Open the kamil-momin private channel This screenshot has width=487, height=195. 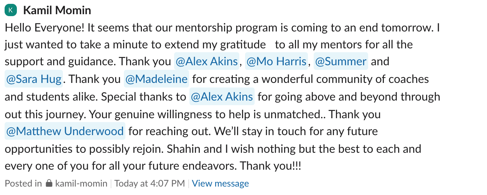(81, 183)
